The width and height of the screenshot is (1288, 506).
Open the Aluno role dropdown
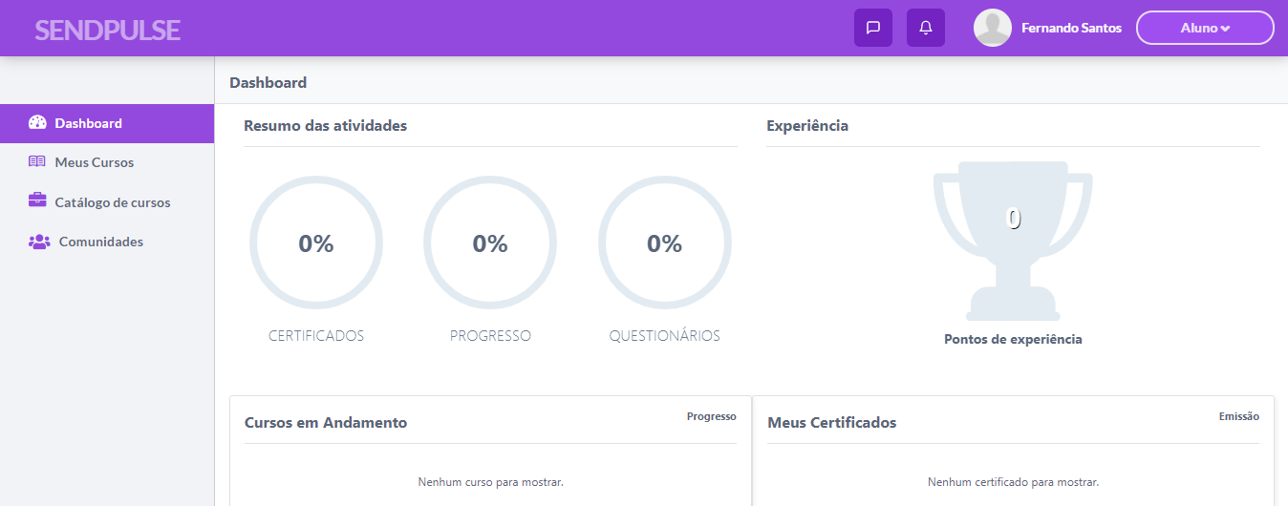click(x=1205, y=28)
